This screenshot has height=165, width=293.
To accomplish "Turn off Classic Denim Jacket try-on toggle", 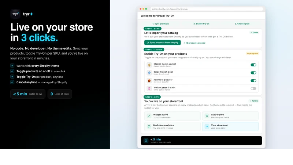I will tap(253, 65).
